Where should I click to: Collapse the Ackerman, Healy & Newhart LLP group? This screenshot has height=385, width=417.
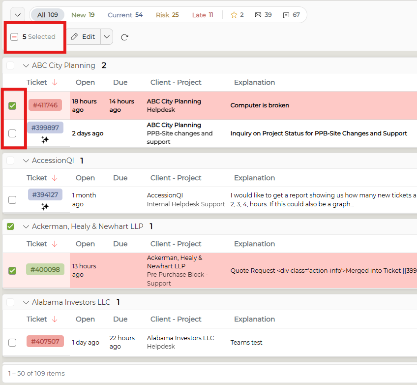[x=26, y=226]
